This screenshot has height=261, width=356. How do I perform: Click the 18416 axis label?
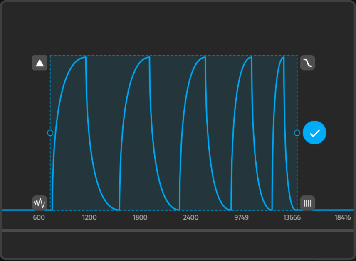coord(343,217)
